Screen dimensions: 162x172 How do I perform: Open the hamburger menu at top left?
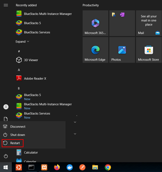coord(6,5)
